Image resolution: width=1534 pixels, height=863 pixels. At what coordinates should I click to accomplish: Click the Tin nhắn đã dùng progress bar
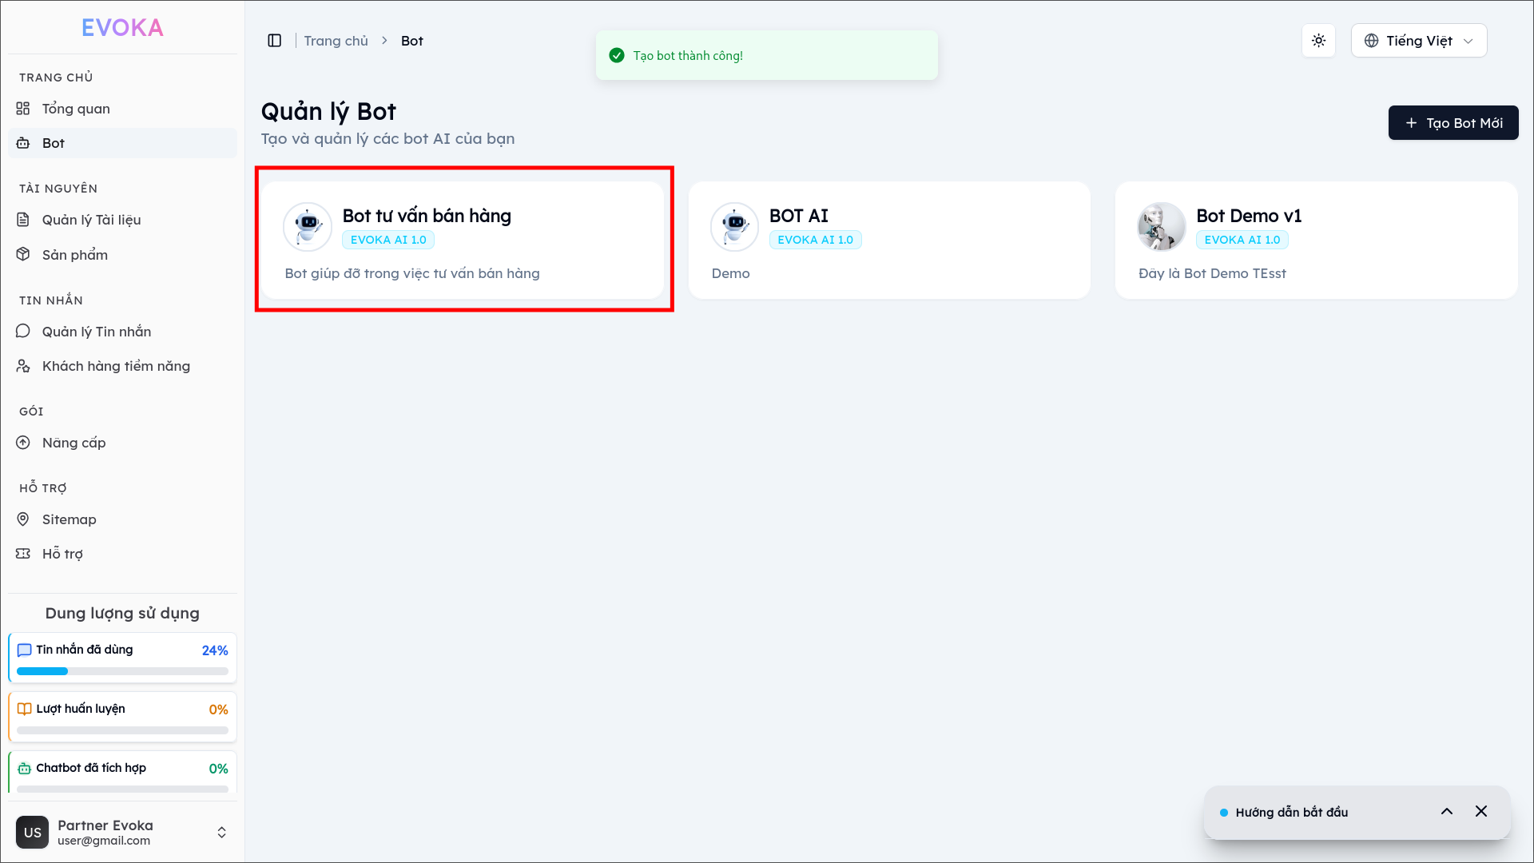(122, 671)
